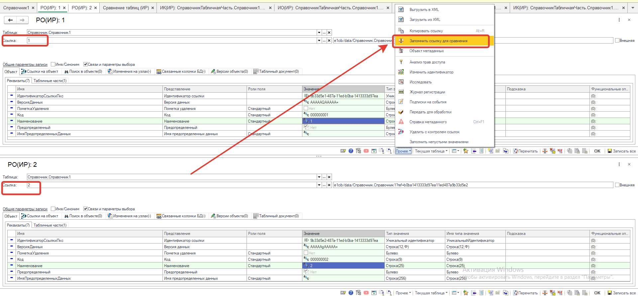Open Текущая таблица dropdown in panel РО(ИР): 2
This screenshot has height=296, width=638.
[431, 293]
